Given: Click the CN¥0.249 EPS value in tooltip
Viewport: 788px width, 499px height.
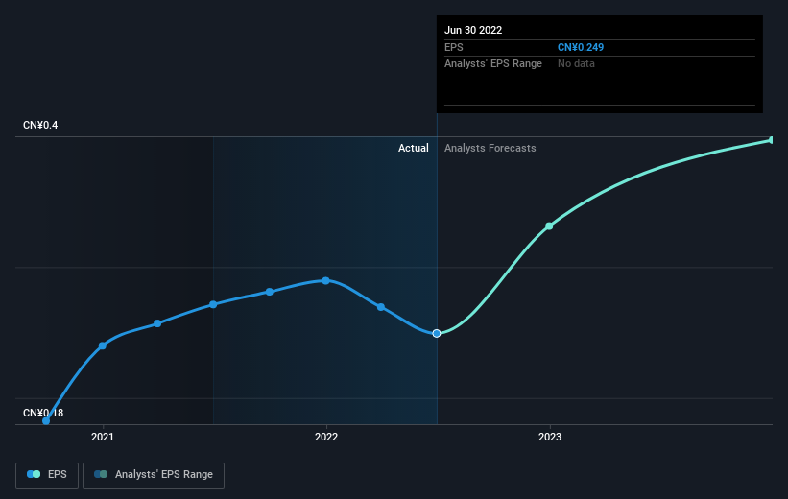Looking at the screenshot, I should coord(581,47).
